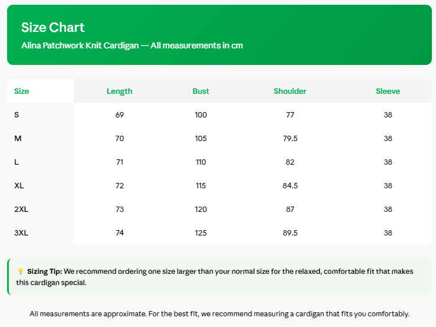This screenshot has width=436, height=327.
Task: Select the 3XL size row label
Action: (21, 233)
